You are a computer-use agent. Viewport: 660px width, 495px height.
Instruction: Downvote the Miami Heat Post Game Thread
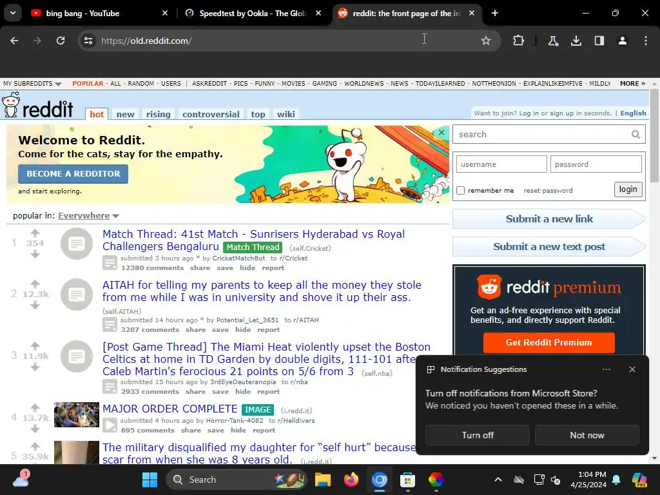pos(35,367)
